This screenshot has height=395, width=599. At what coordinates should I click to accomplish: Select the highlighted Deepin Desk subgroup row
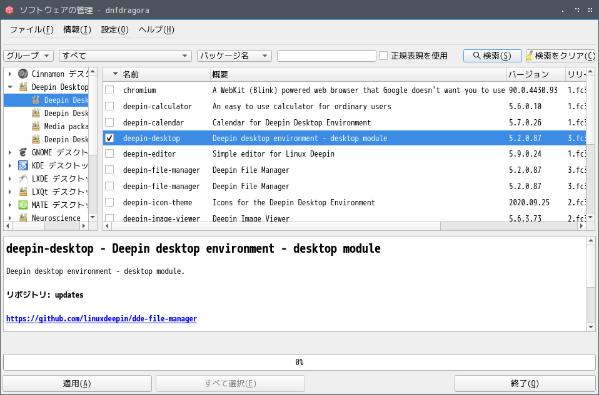point(46,100)
